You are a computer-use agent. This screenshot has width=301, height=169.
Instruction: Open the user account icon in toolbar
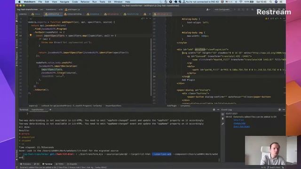(x=208, y=9)
